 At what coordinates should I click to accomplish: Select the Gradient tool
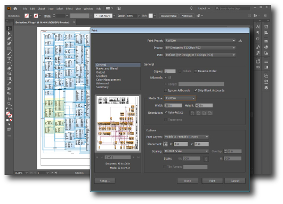point(9,79)
